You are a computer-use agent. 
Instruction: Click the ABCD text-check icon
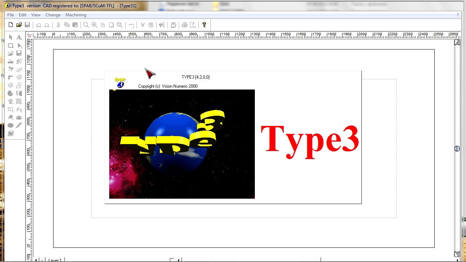pyautogui.click(x=151, y=25)
